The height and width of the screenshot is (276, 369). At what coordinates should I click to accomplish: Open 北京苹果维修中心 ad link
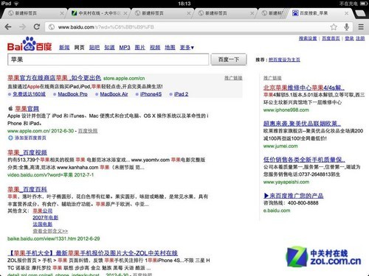[304, 88]
